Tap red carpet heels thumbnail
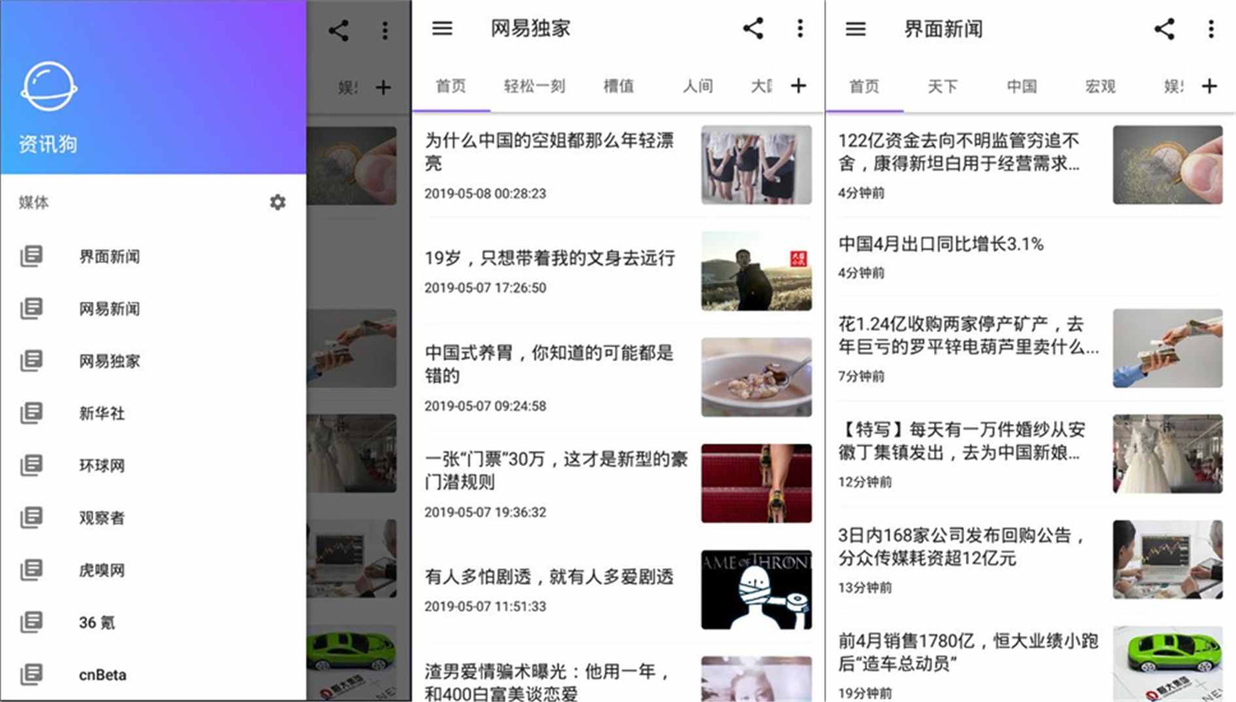The image size is (1236, 702). click(x=757, y=483)
